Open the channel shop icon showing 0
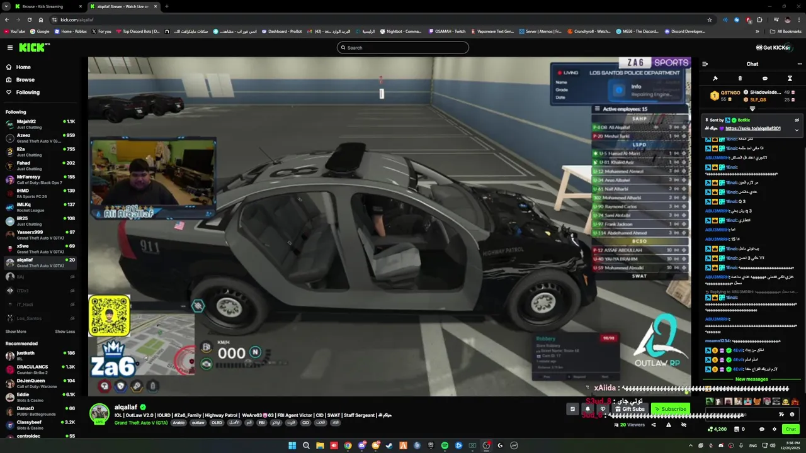This screenshot has height=453, width=806. 739,429
